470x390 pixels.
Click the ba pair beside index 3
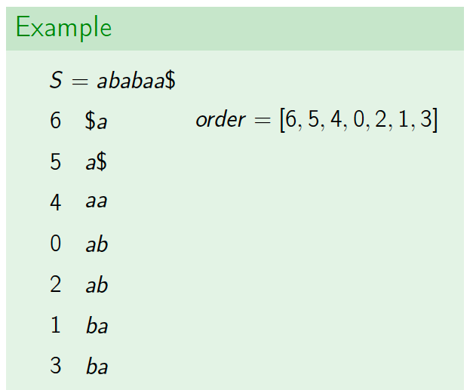(x=97, y=366)
